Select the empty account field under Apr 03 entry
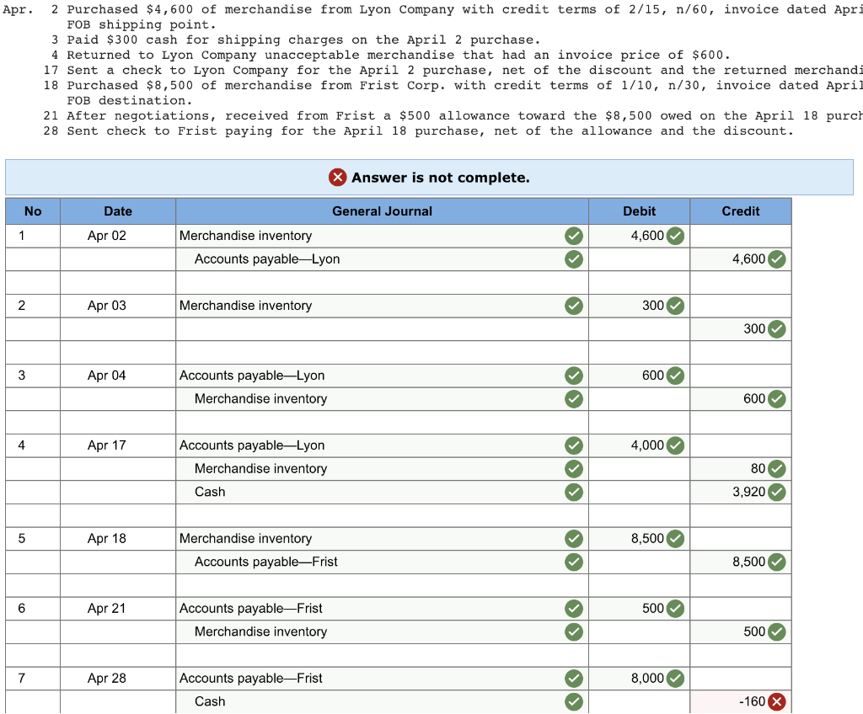The width and height of the screenshot is (863, 714). [x=382, y=329]
